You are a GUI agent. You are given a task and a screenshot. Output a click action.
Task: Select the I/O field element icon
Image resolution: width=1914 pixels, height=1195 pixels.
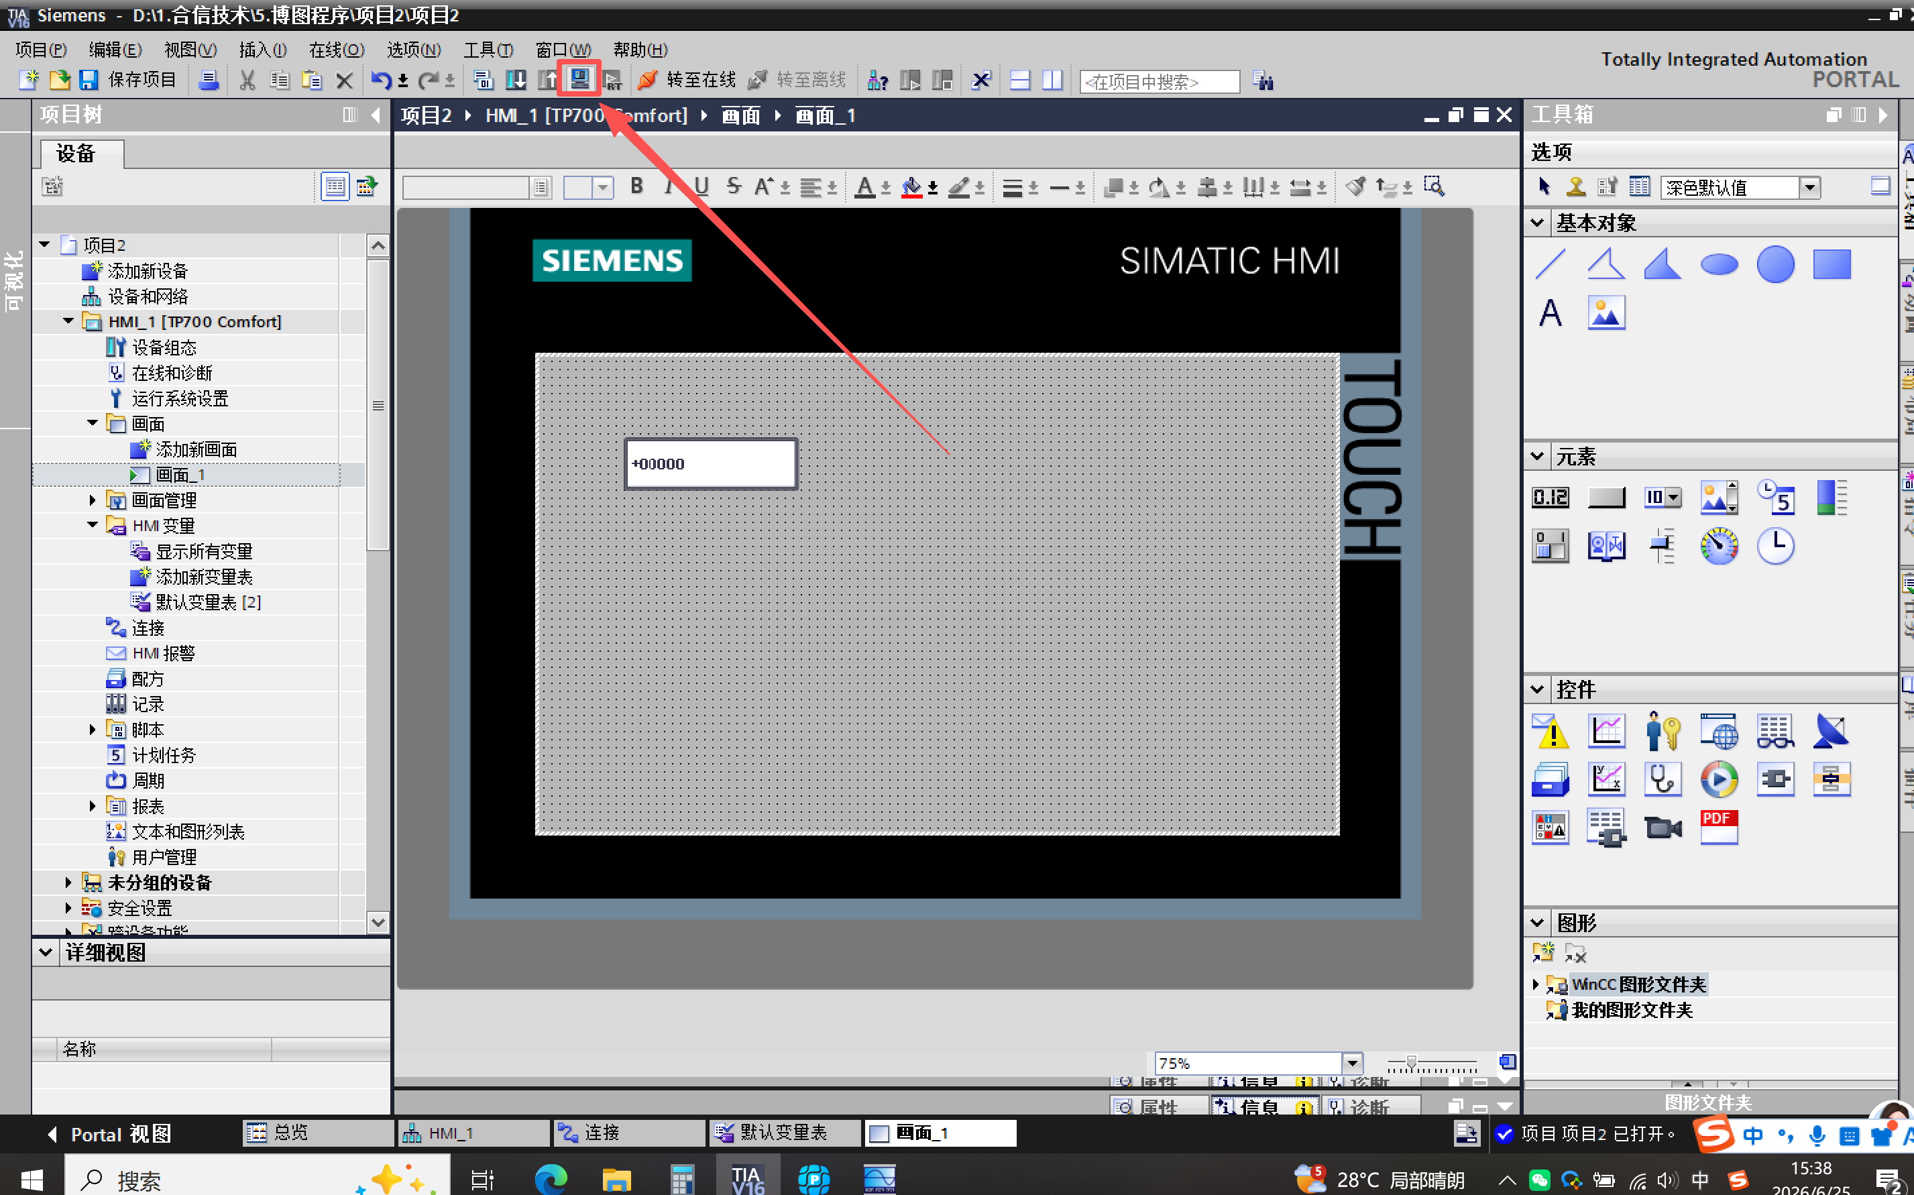1551,497
